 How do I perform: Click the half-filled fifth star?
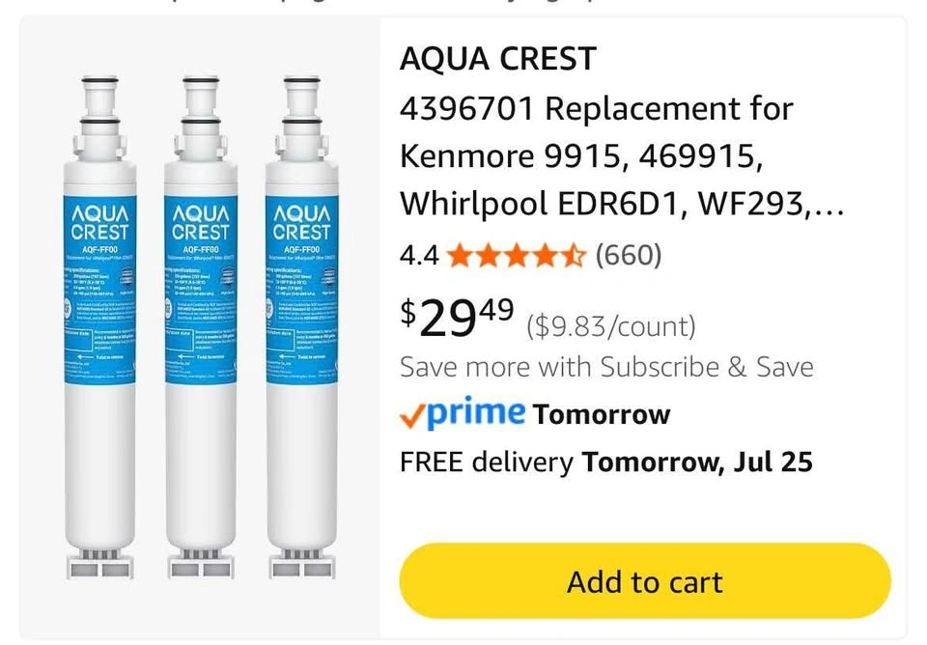pyautogui.click(x=573, y=256)
